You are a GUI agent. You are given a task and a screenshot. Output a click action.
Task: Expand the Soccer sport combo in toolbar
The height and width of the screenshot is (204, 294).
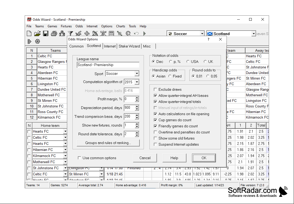(x=202, y=34)
